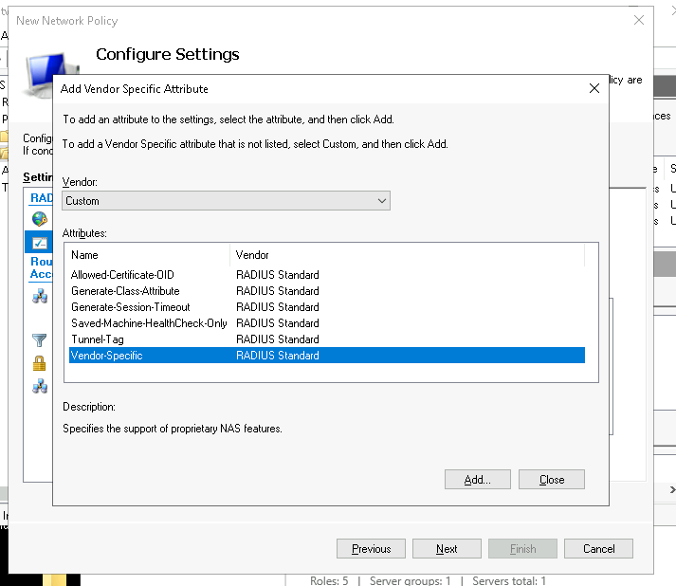Select Saved-Machine-HealthCheck-Only attribute
The width and height of the screenshot is (676, 586).
pyautogui.click(x=149, y=323)
